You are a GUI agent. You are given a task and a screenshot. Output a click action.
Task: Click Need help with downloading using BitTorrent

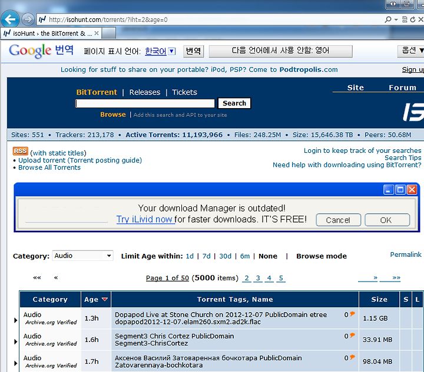tap(347, 165)
